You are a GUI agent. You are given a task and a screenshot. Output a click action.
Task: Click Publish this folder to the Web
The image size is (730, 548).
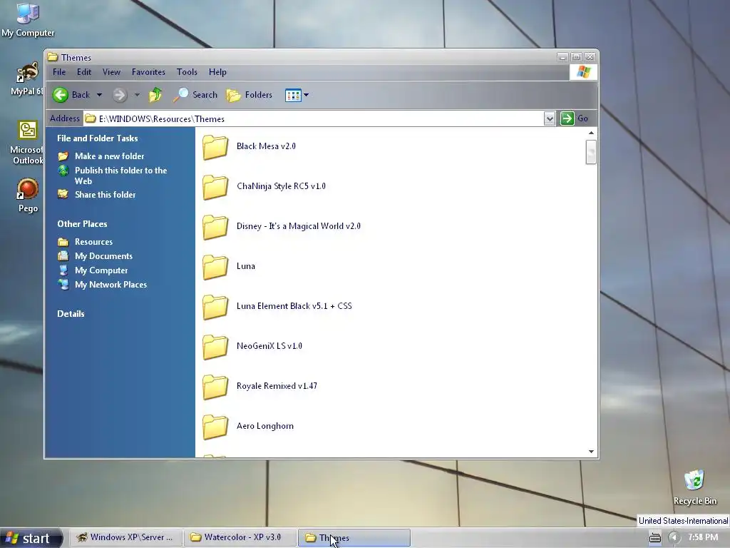point(121,176)
